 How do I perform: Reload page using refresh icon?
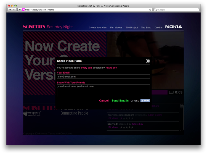150,10
